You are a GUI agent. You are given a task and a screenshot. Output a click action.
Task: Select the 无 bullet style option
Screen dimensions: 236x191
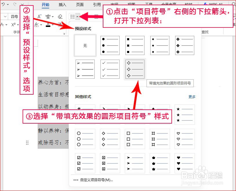(x=85, y=45)
